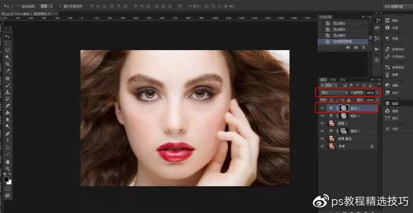Switch to the 图层 tab in Layers panel

pos(322,79)
